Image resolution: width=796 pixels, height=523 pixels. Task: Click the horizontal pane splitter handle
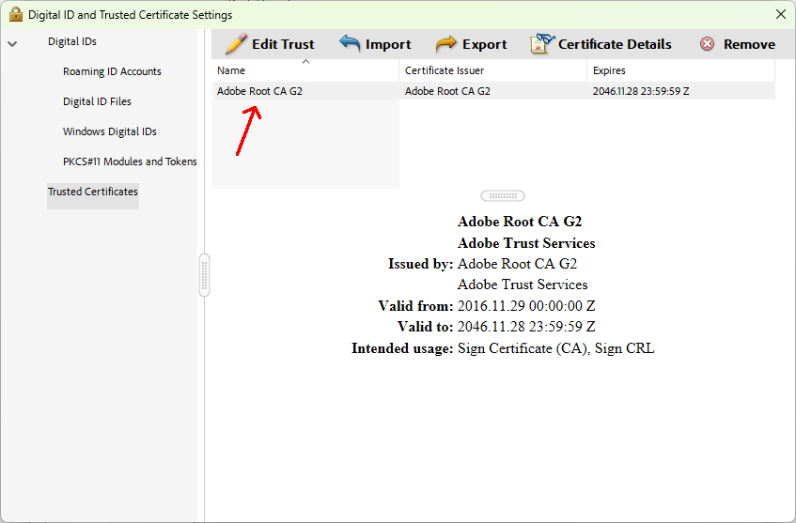coord(503,196)
